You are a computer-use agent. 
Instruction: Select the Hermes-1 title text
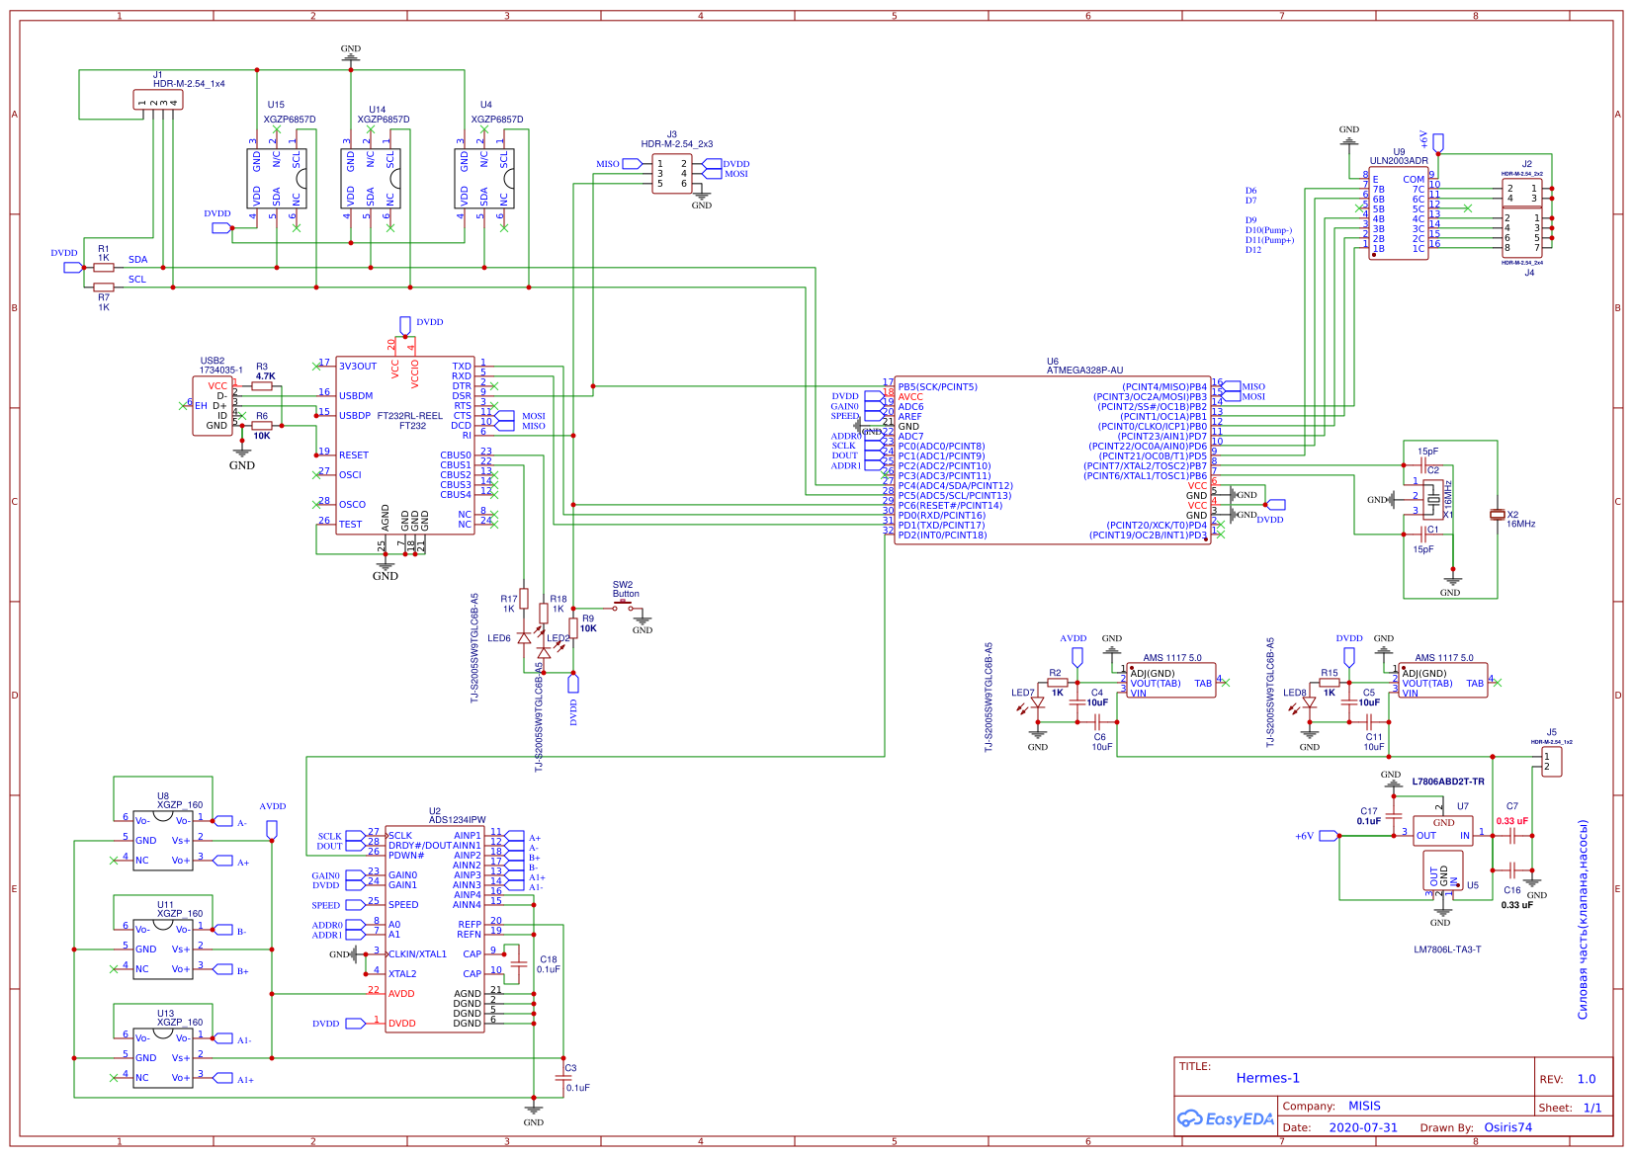[1267, 1078]
